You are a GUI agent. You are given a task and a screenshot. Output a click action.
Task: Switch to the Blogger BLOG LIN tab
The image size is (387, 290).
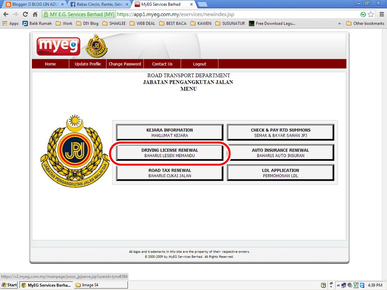tap(34, 5)
